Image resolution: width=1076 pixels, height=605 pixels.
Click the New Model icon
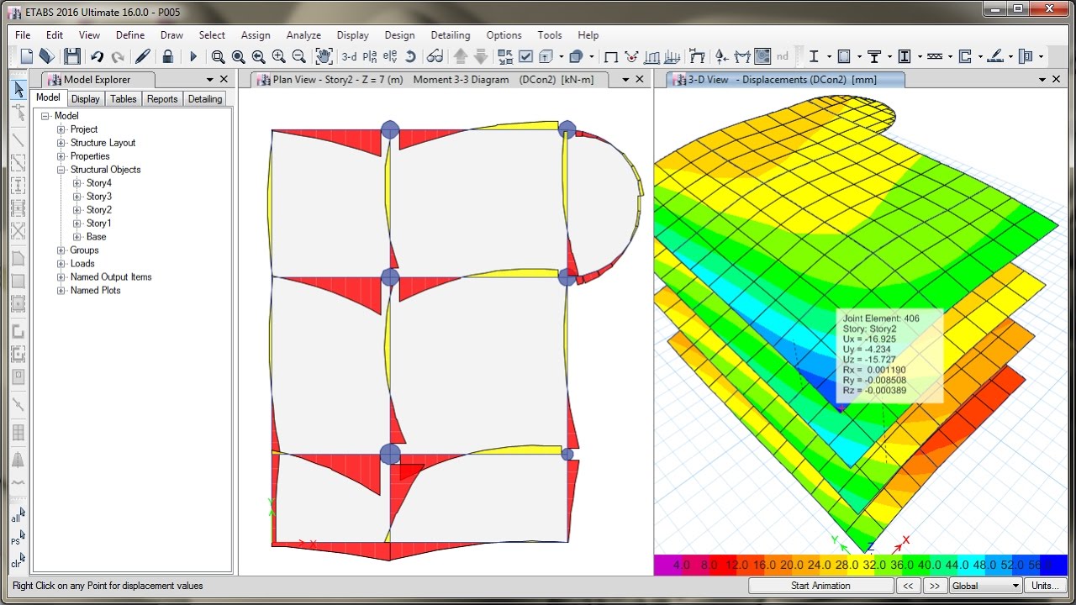[x=27, y=56]
